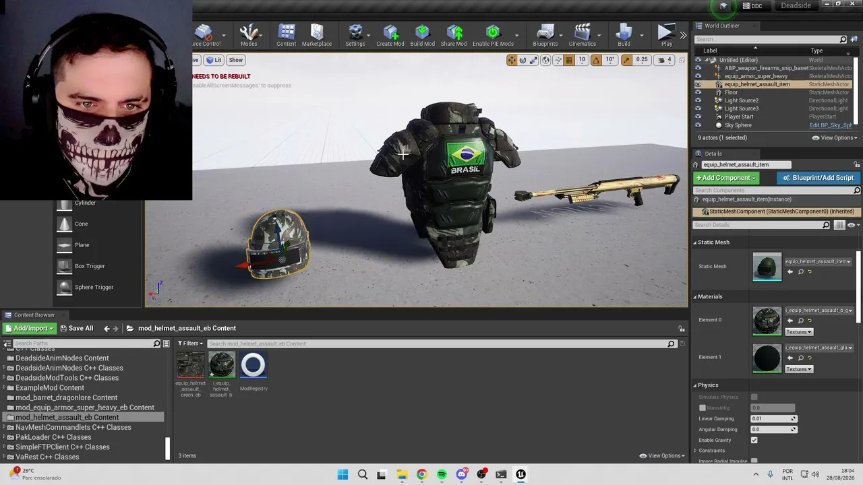This screenshot has width=863, height=485.
Task: Click the surface snapping icon in viewport
Action: [558, 60]
